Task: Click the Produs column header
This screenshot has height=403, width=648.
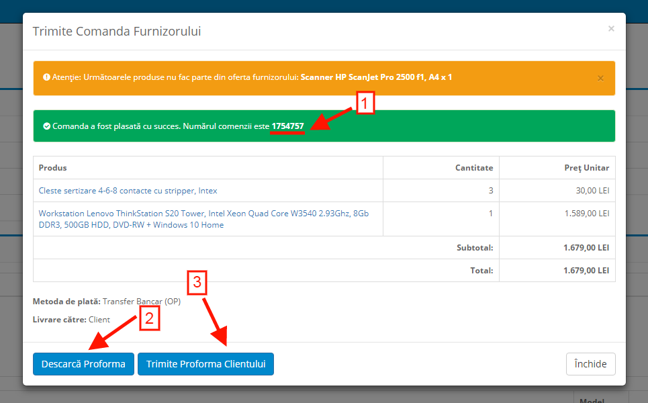Action: [53, 168]
